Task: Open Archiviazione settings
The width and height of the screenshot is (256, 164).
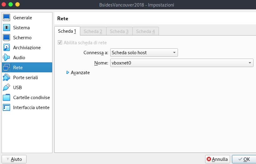Action: pyautogui.click(x=27, y=47)
